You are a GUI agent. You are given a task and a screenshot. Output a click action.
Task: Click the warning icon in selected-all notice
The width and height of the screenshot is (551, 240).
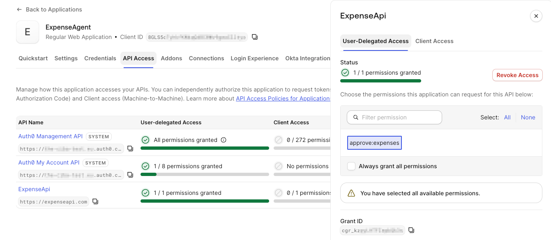[351, 193]
